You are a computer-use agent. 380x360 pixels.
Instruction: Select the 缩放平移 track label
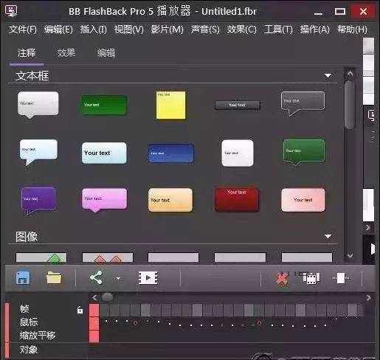pyautogui.click(x=38, y=335)
